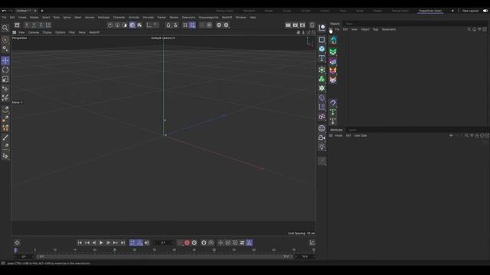Click the blue house-shaped custom plugin icon
The height and width of the screenshot is (275, 490).
tap(333, 40)
